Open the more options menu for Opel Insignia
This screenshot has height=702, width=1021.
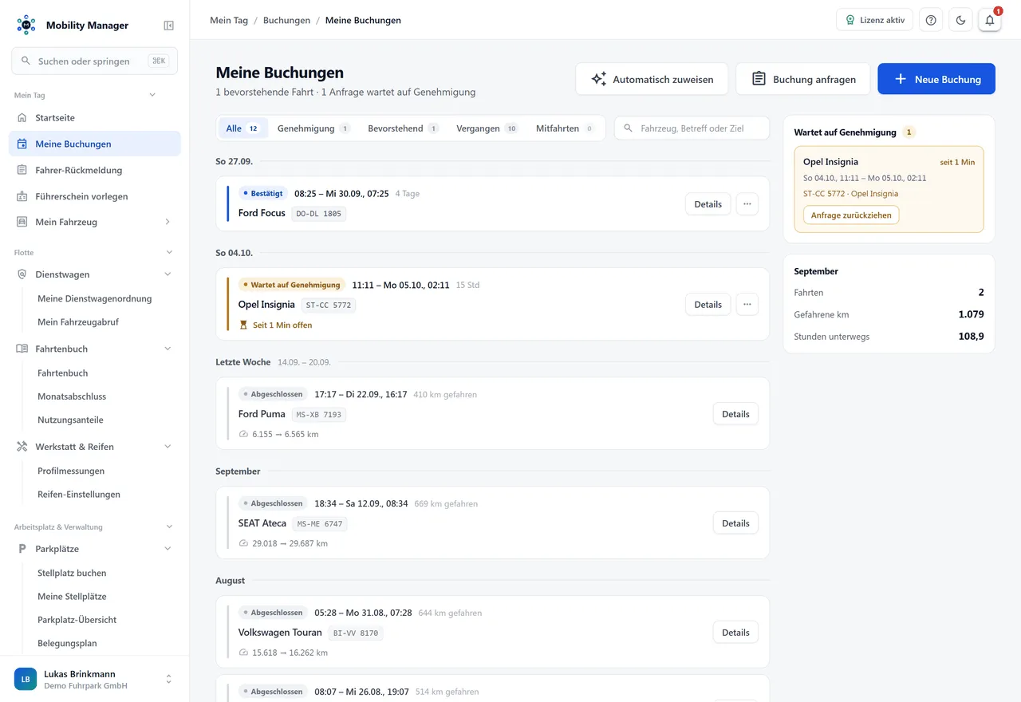coord(747,304)
